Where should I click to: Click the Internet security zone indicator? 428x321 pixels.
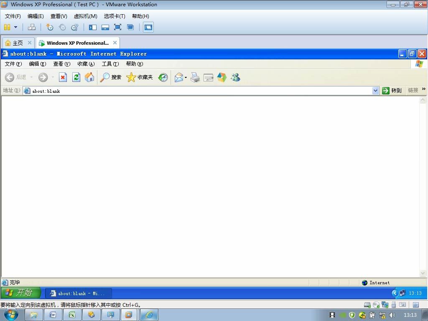[376, 283]
